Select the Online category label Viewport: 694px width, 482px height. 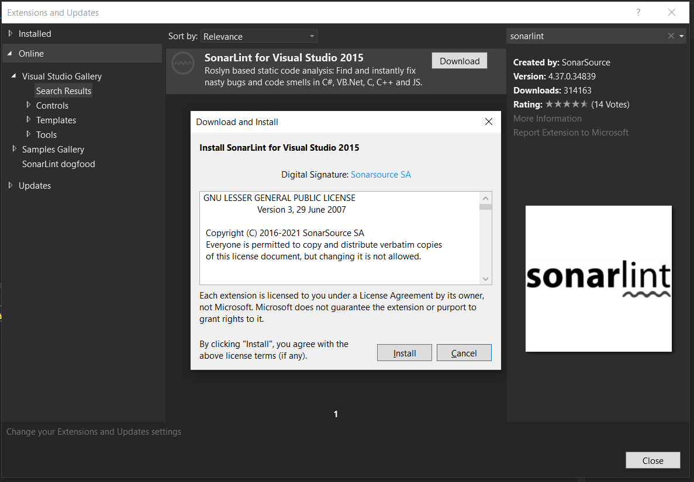pyautogui.click(x=31, y=54)
